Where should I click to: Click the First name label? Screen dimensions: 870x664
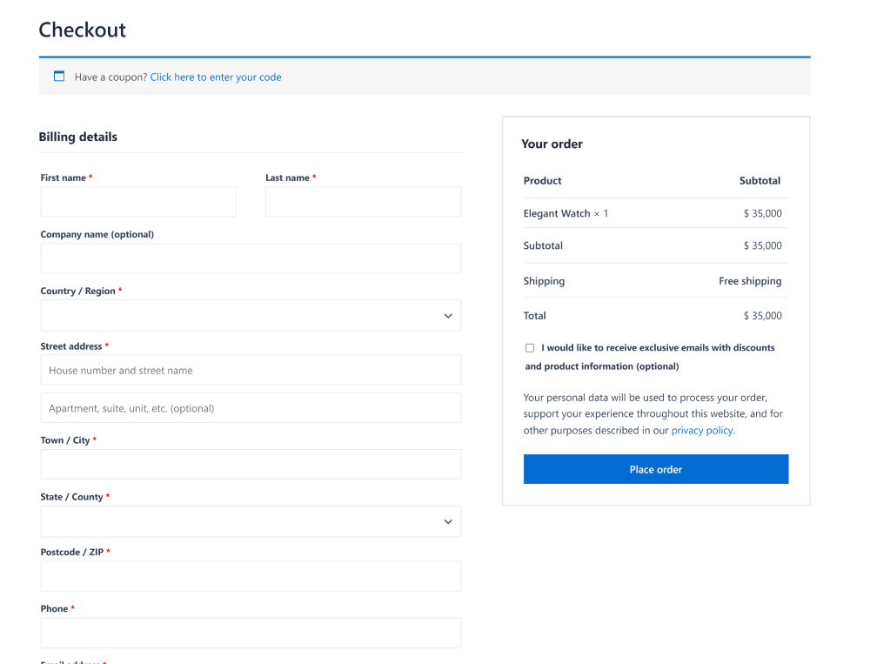(64, 178)
